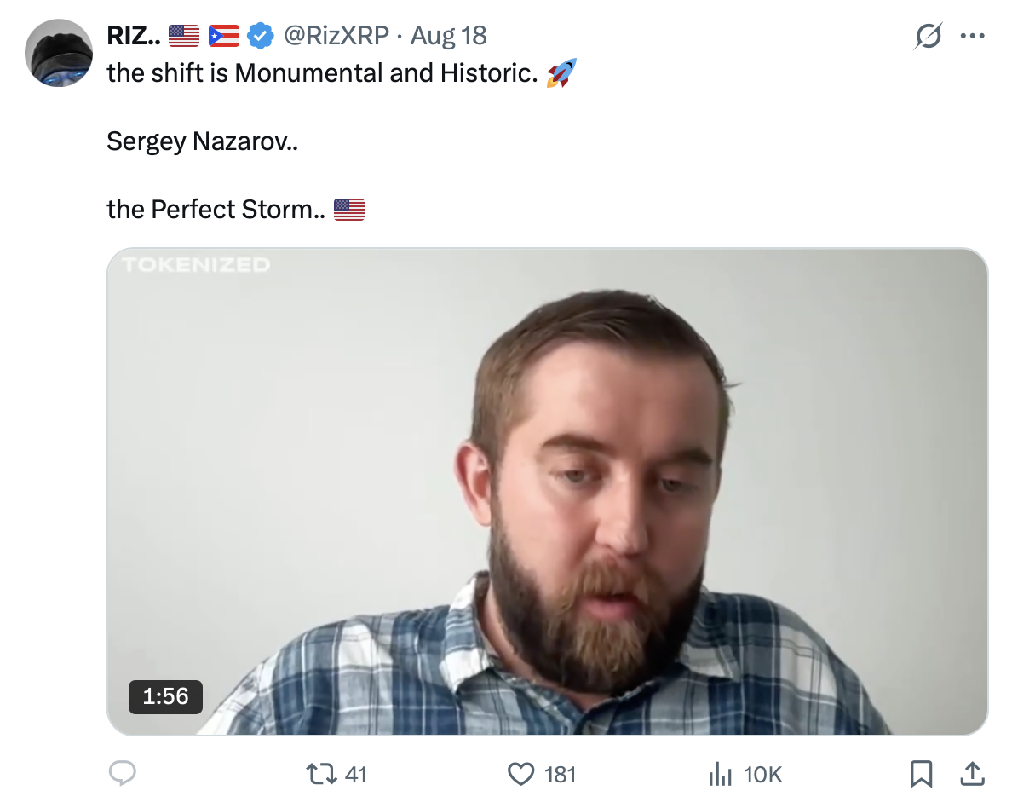Image resolution: width=1012 pixels, height=808 pixels.
Task: Share the post via upload icon
Action: coord(972,773)
